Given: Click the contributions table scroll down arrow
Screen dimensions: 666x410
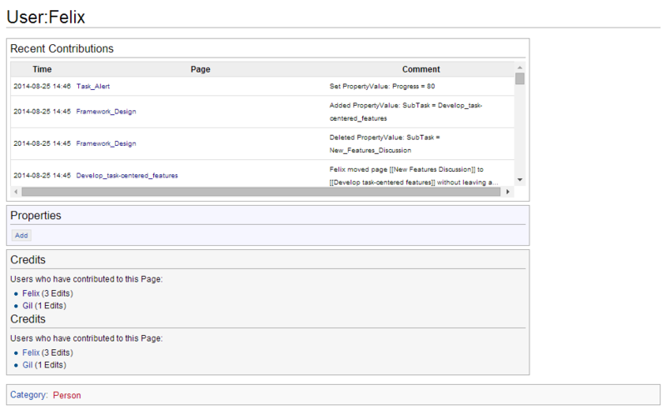Looking at the screenshot, I should click(x=519, y=180).
